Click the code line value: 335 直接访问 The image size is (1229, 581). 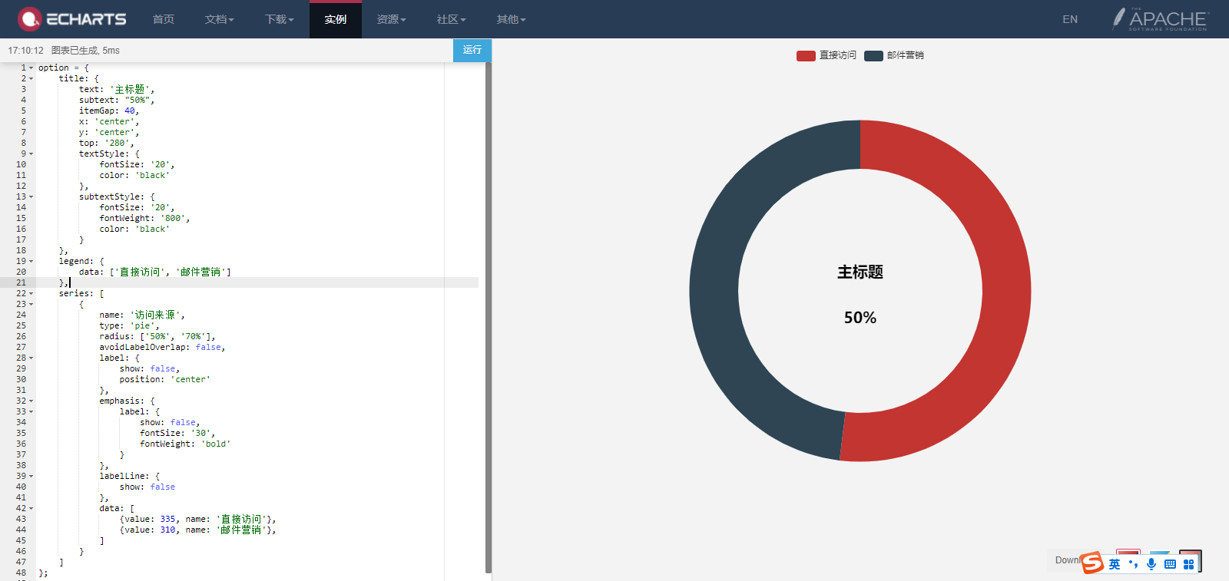198,520
